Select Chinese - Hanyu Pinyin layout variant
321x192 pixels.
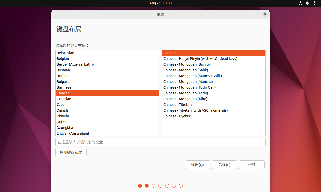coord(200,58)
